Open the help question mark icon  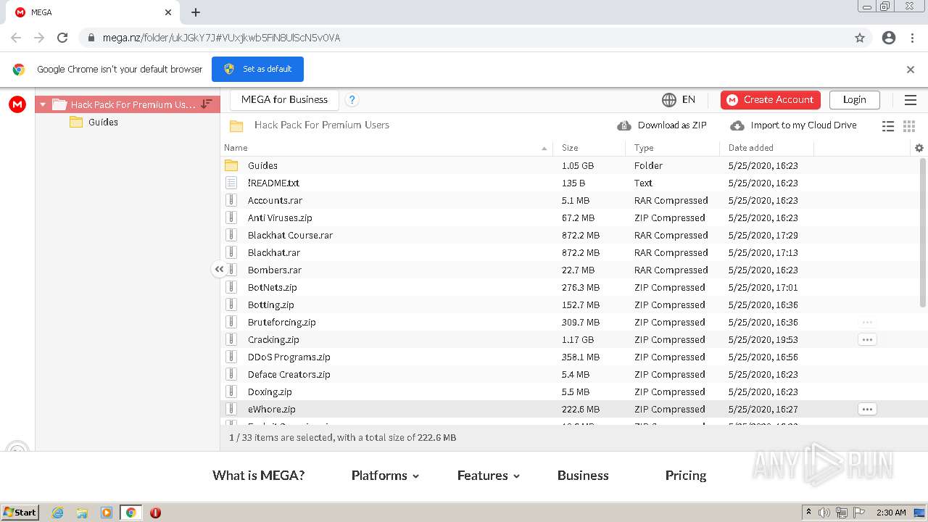tap(352, 100)
